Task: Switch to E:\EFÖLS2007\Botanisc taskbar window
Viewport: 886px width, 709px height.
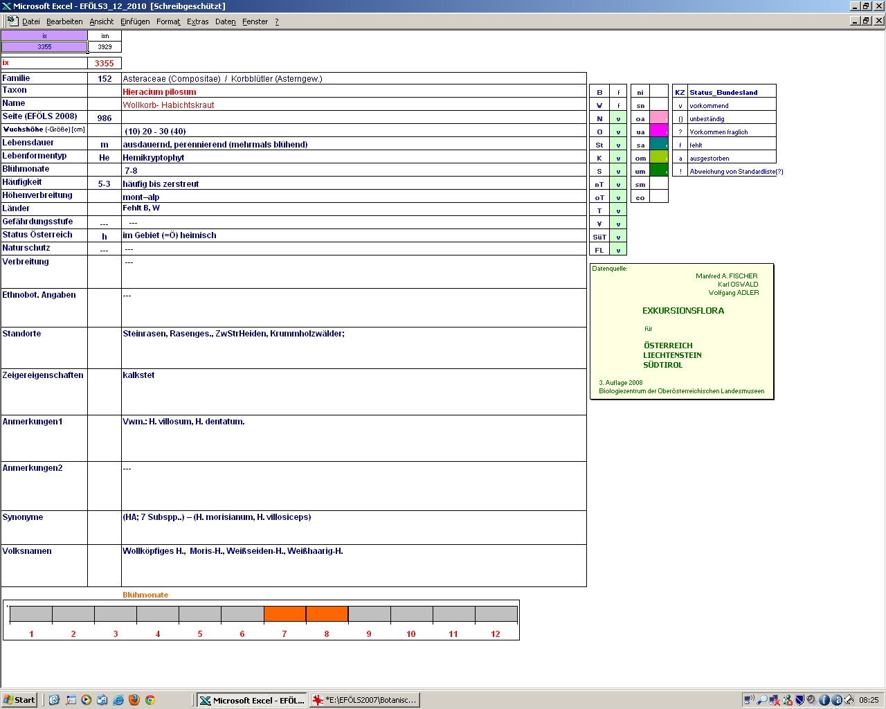Action: [x=365, y=700]
